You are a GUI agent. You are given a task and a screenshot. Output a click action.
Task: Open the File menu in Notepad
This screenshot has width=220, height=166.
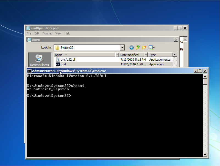[29, 33]
